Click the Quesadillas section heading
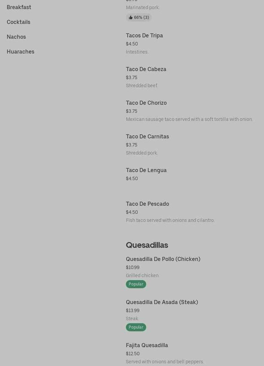This screenshot has height=366, width=264. (147, 245)
